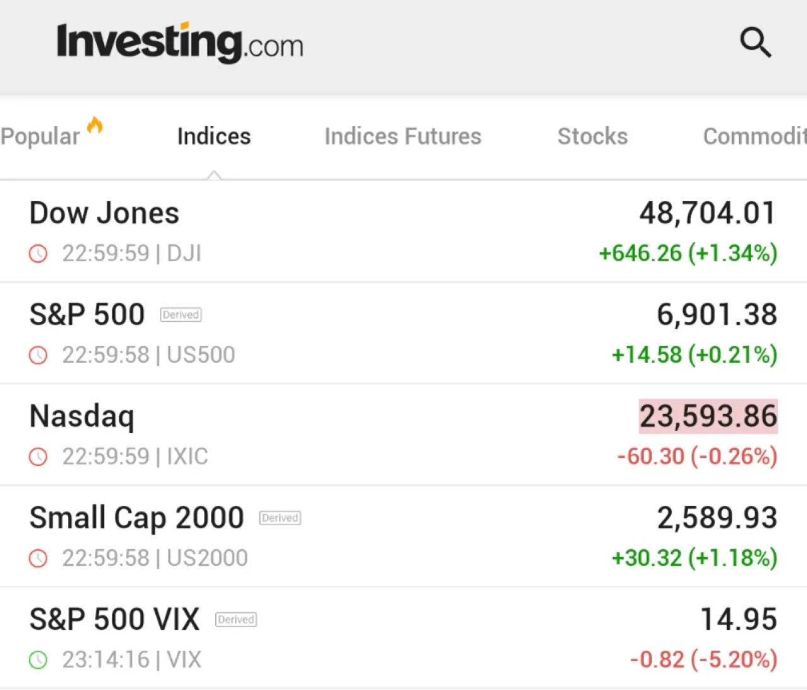Viewport: 807px width, 690px height.
Task: Click the clock icon beside Dow Jones time
Action: (38, 253)
